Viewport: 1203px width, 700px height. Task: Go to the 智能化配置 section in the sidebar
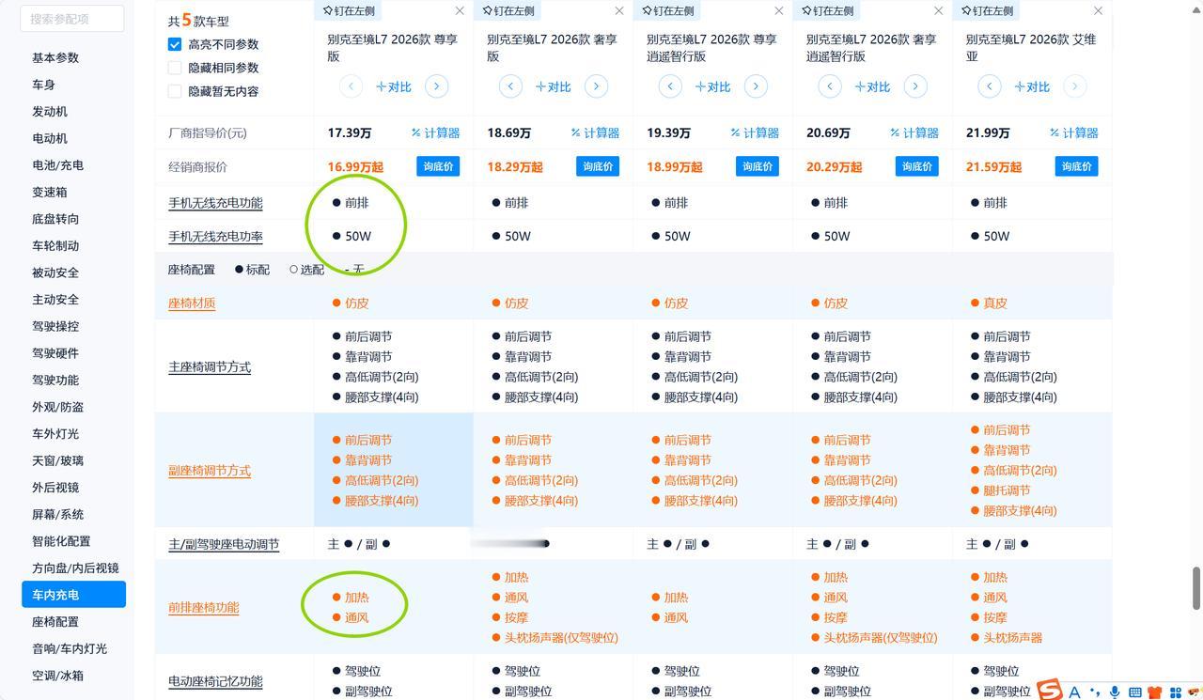61,540
